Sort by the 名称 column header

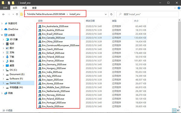[40, 21]
